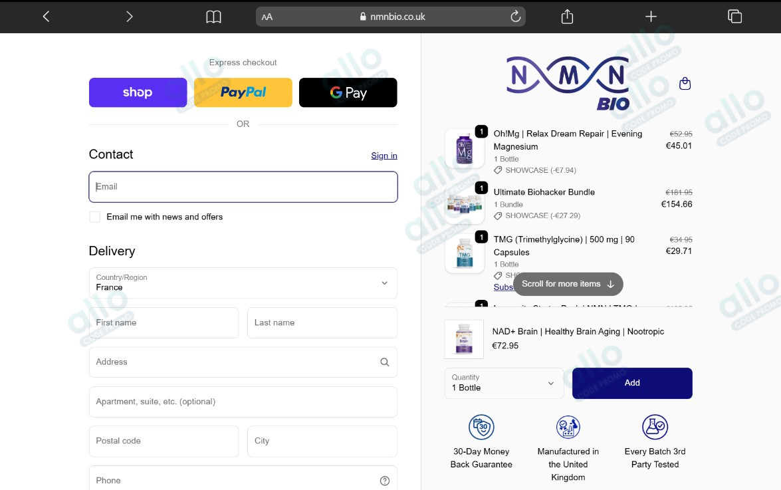Enable Email me with news and offers
This screenshot has height=490, width=781.
click(x=94, y=217)
